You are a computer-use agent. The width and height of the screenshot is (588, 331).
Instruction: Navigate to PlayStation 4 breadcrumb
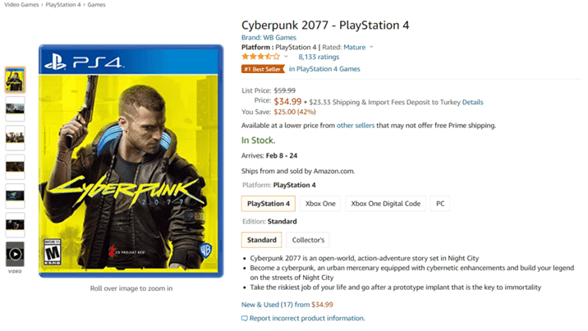point(63,4)
